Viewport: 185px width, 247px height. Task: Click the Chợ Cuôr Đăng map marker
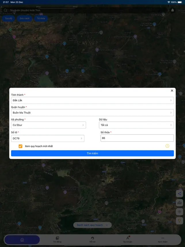pos(160,74)
